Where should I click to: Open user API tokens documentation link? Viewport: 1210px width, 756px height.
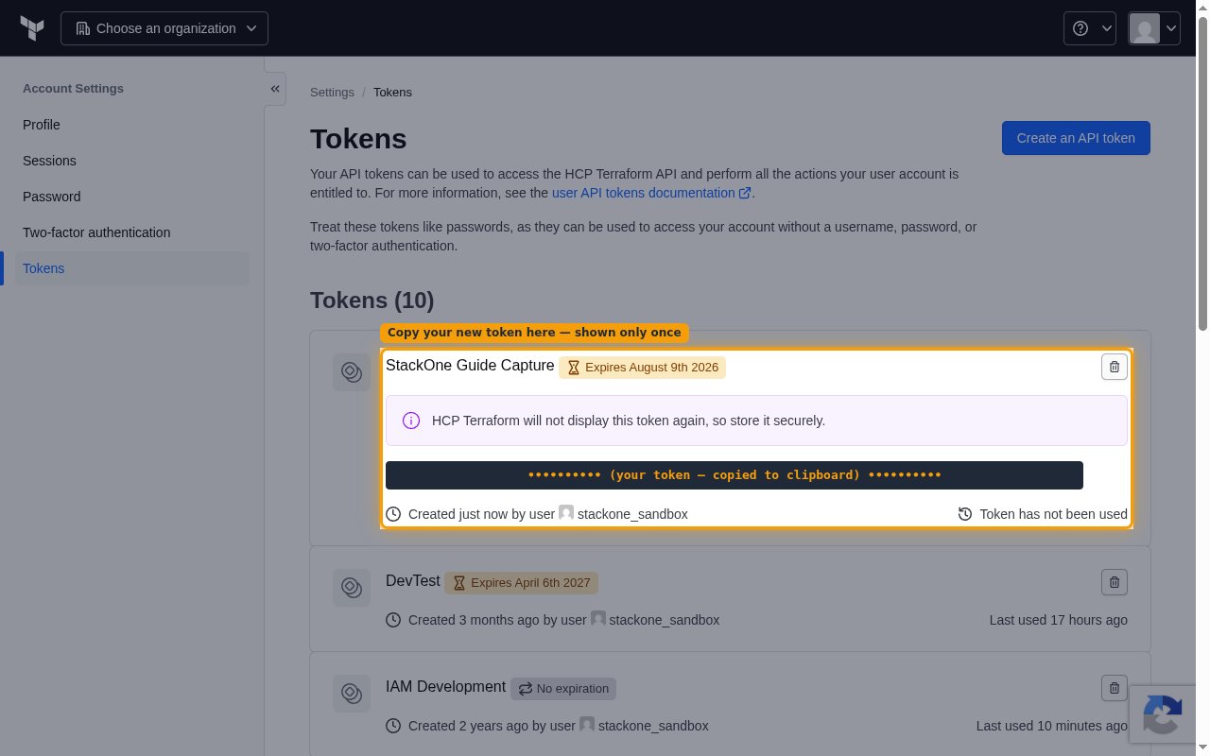(x=651, y=193)
